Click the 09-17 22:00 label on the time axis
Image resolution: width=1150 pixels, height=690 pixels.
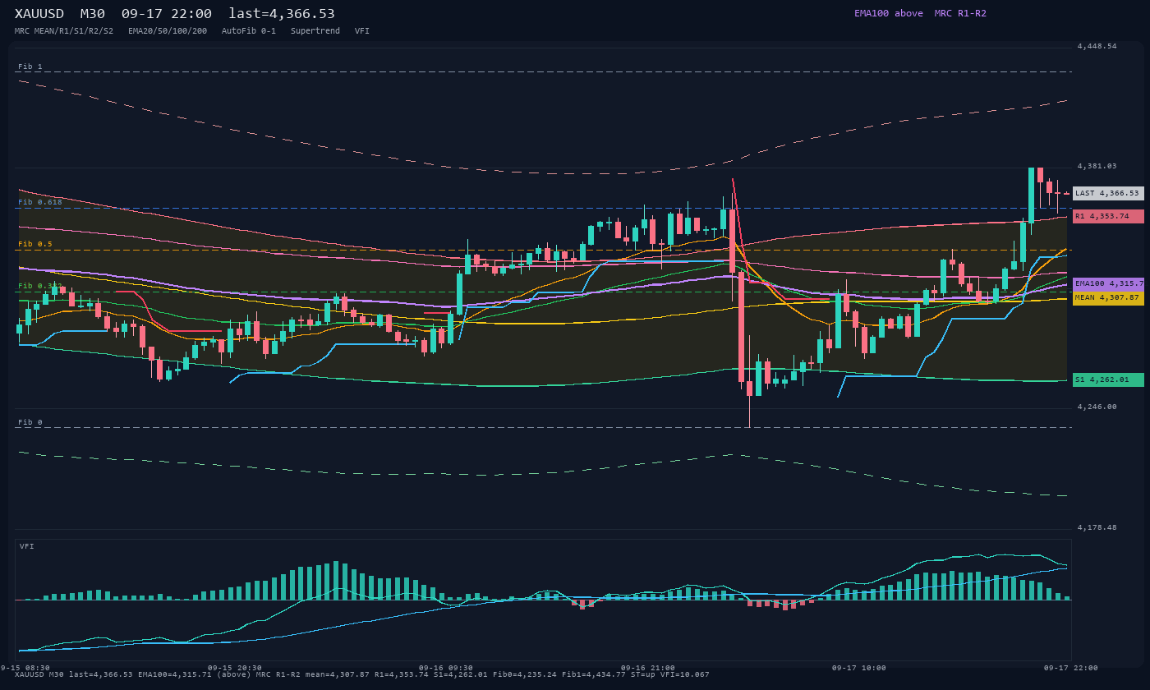coord(1070,668)
